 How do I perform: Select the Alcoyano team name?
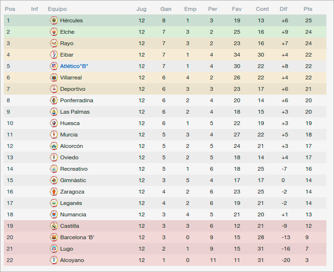[72, 260]
